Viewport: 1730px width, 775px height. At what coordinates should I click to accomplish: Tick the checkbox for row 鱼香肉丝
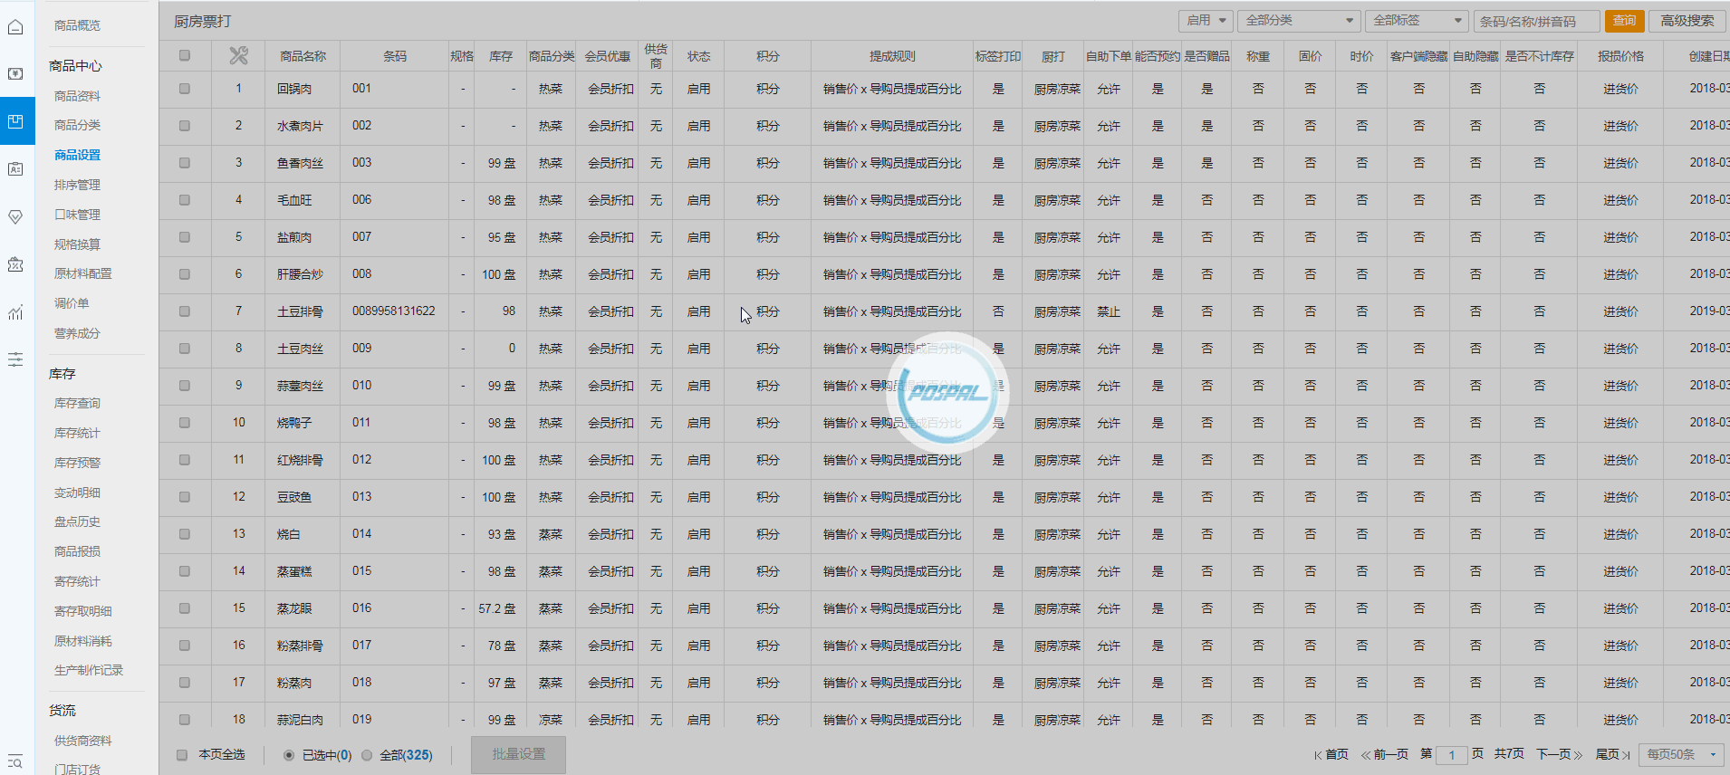coord(185,163)
